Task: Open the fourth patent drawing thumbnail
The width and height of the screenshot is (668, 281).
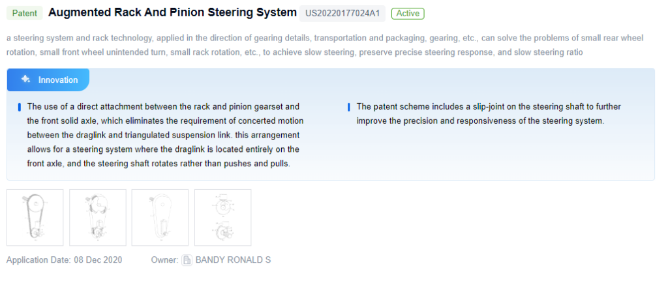Action: 222,217
